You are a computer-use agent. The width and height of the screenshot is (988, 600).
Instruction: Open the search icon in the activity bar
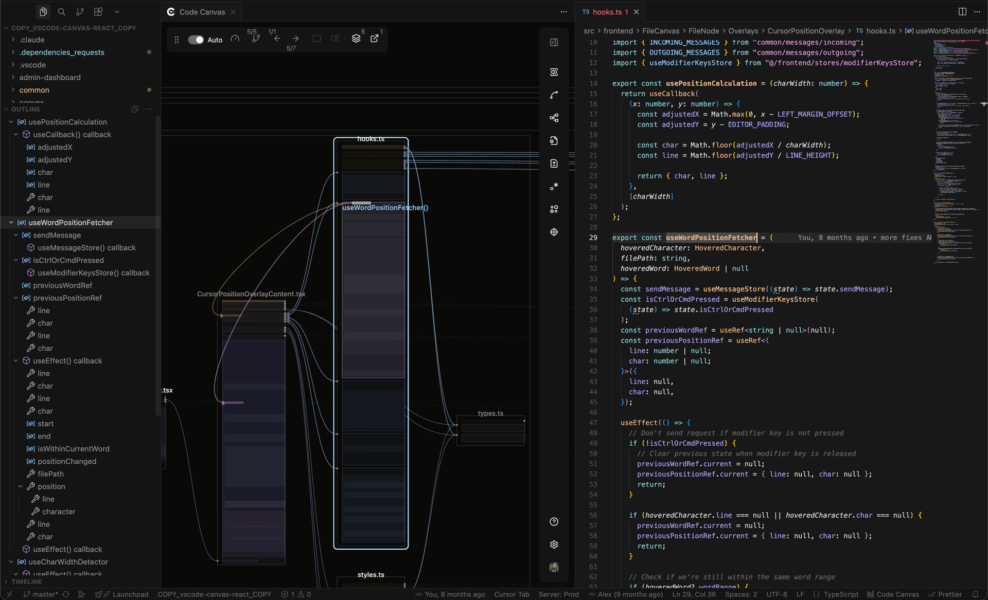click(61, 11)
